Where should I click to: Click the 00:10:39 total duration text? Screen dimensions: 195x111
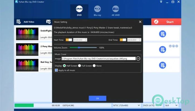coord(56,105)
